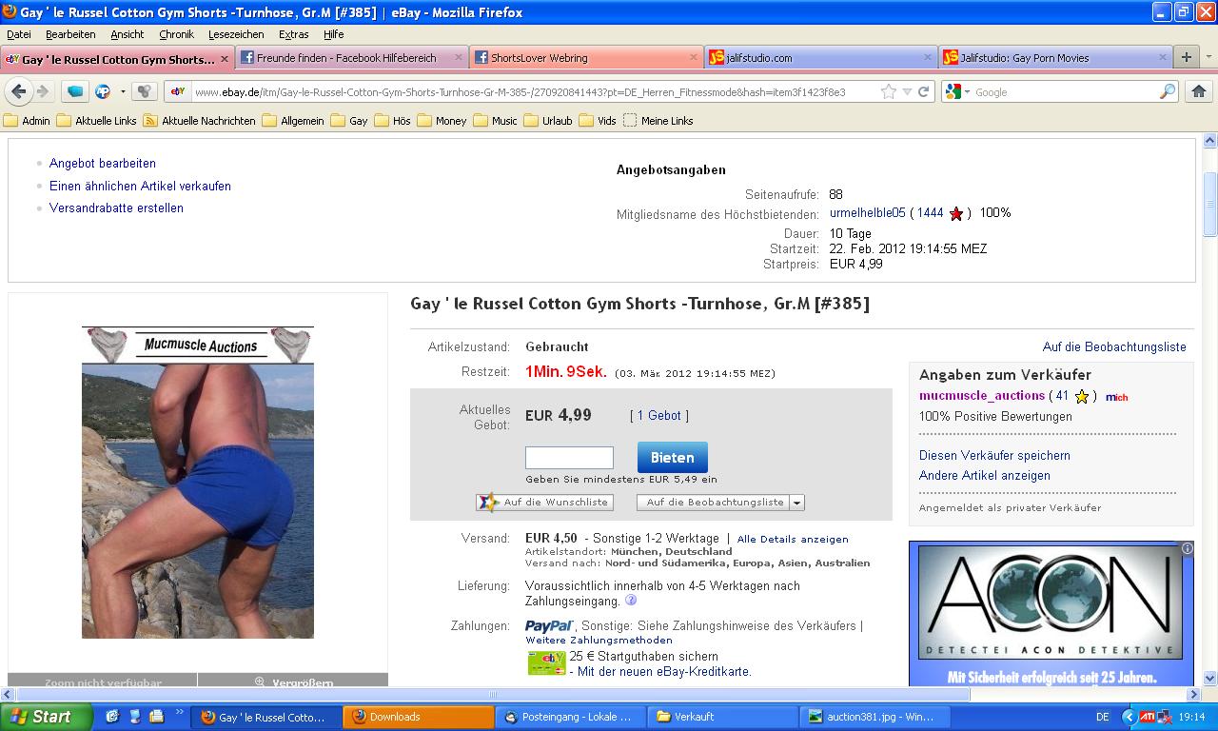Click the product image of the blue shorts

click(197, 495)
